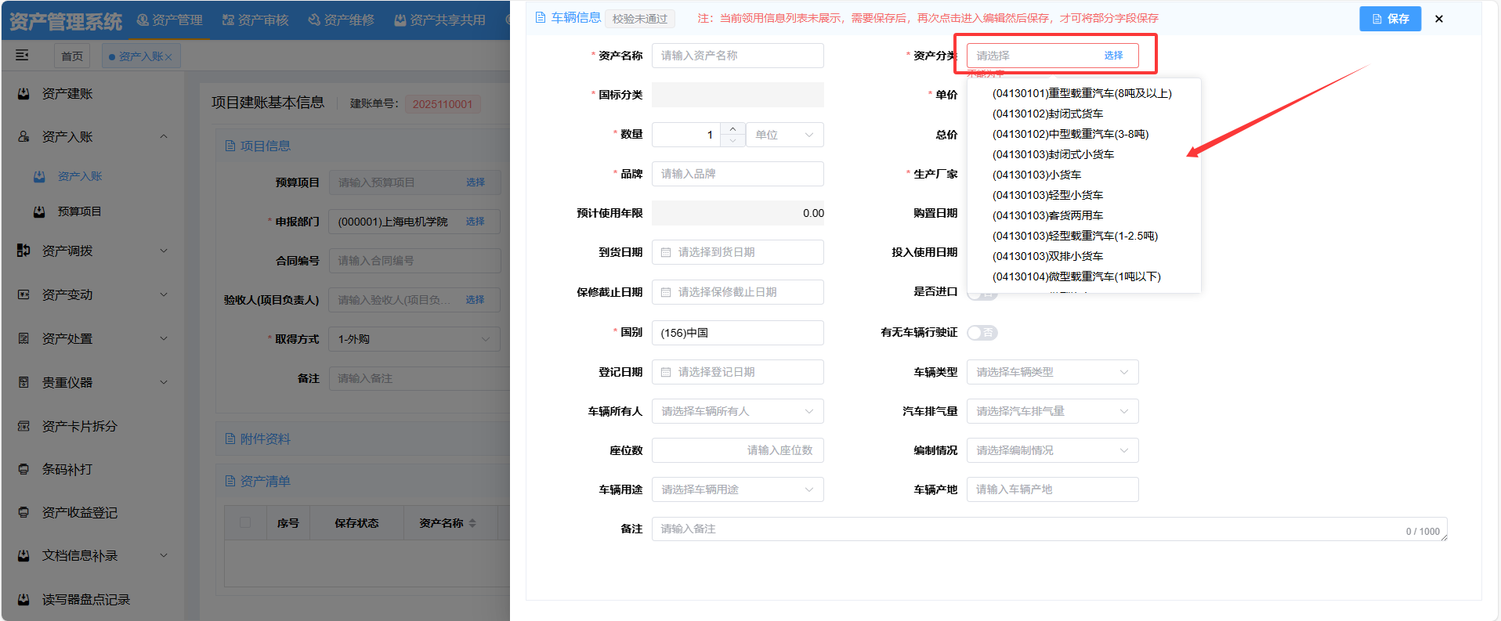This screenshot has width=1501, height=621.
Task: Click the blue 保存 button
Action: (1390, 19)
